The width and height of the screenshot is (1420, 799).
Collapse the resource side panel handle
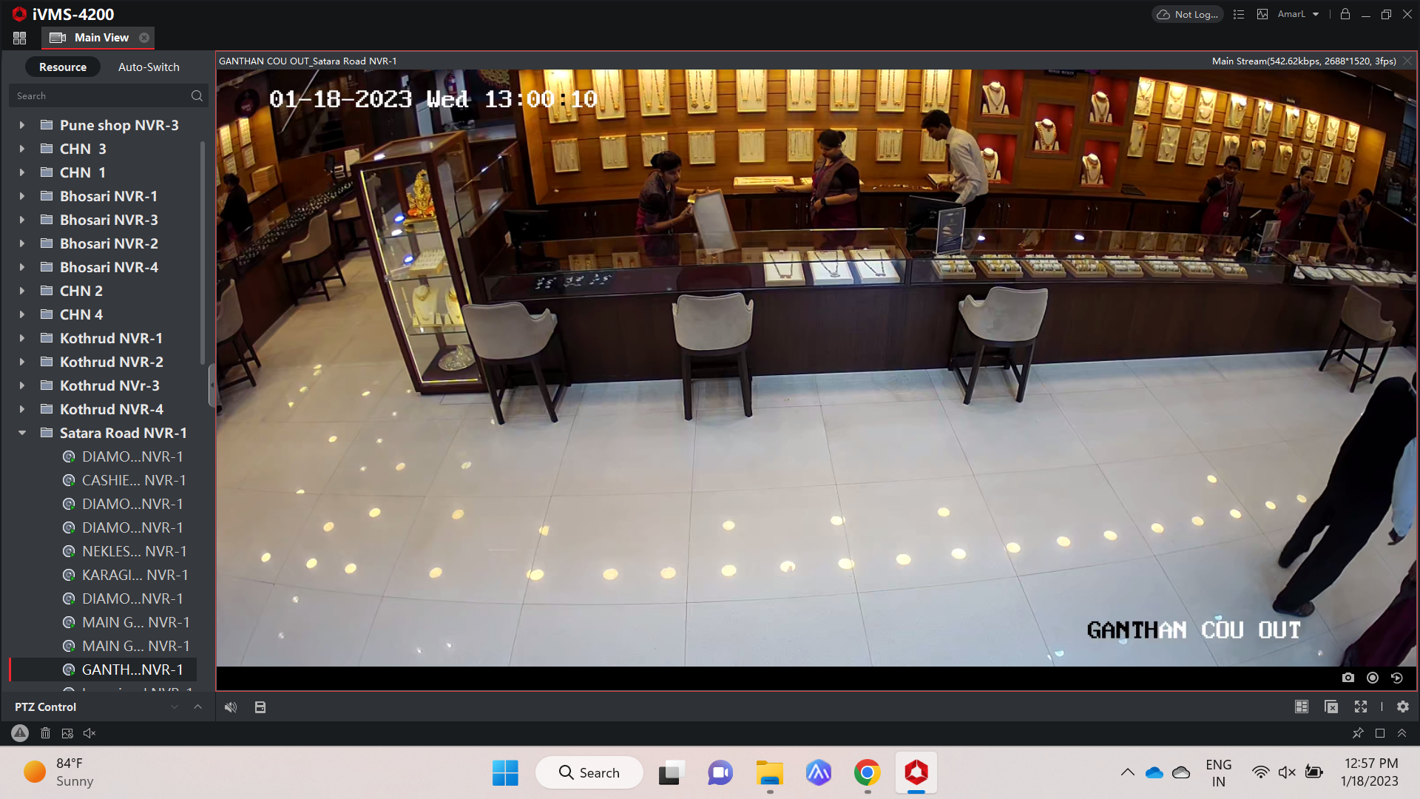click(212, 385)
